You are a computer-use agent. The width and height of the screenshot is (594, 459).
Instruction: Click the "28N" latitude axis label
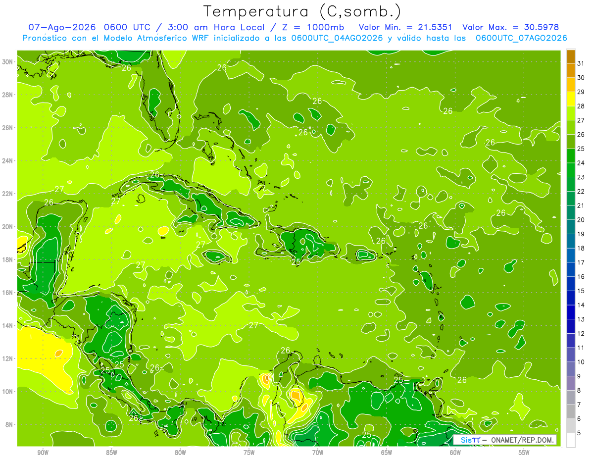tap(8, 95)
